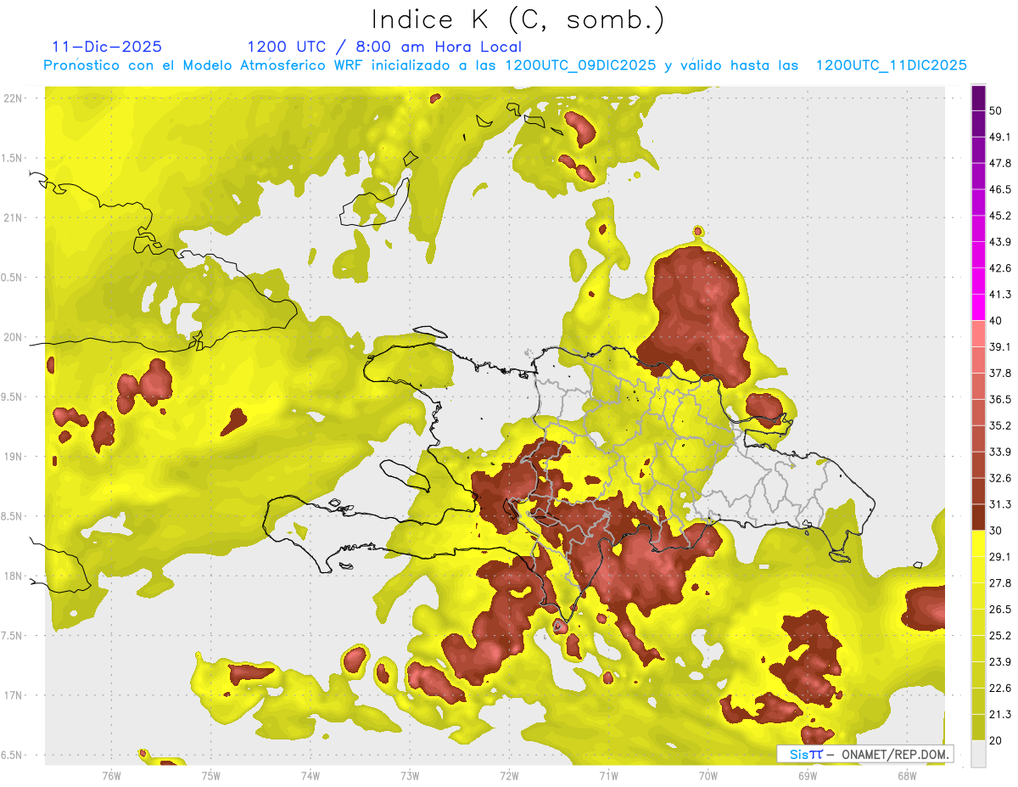This screenshot has width=1018, height=787.
Task: Click the '42.6' colorbar value
Action: pyautogui.click(x=1000, y=268)
